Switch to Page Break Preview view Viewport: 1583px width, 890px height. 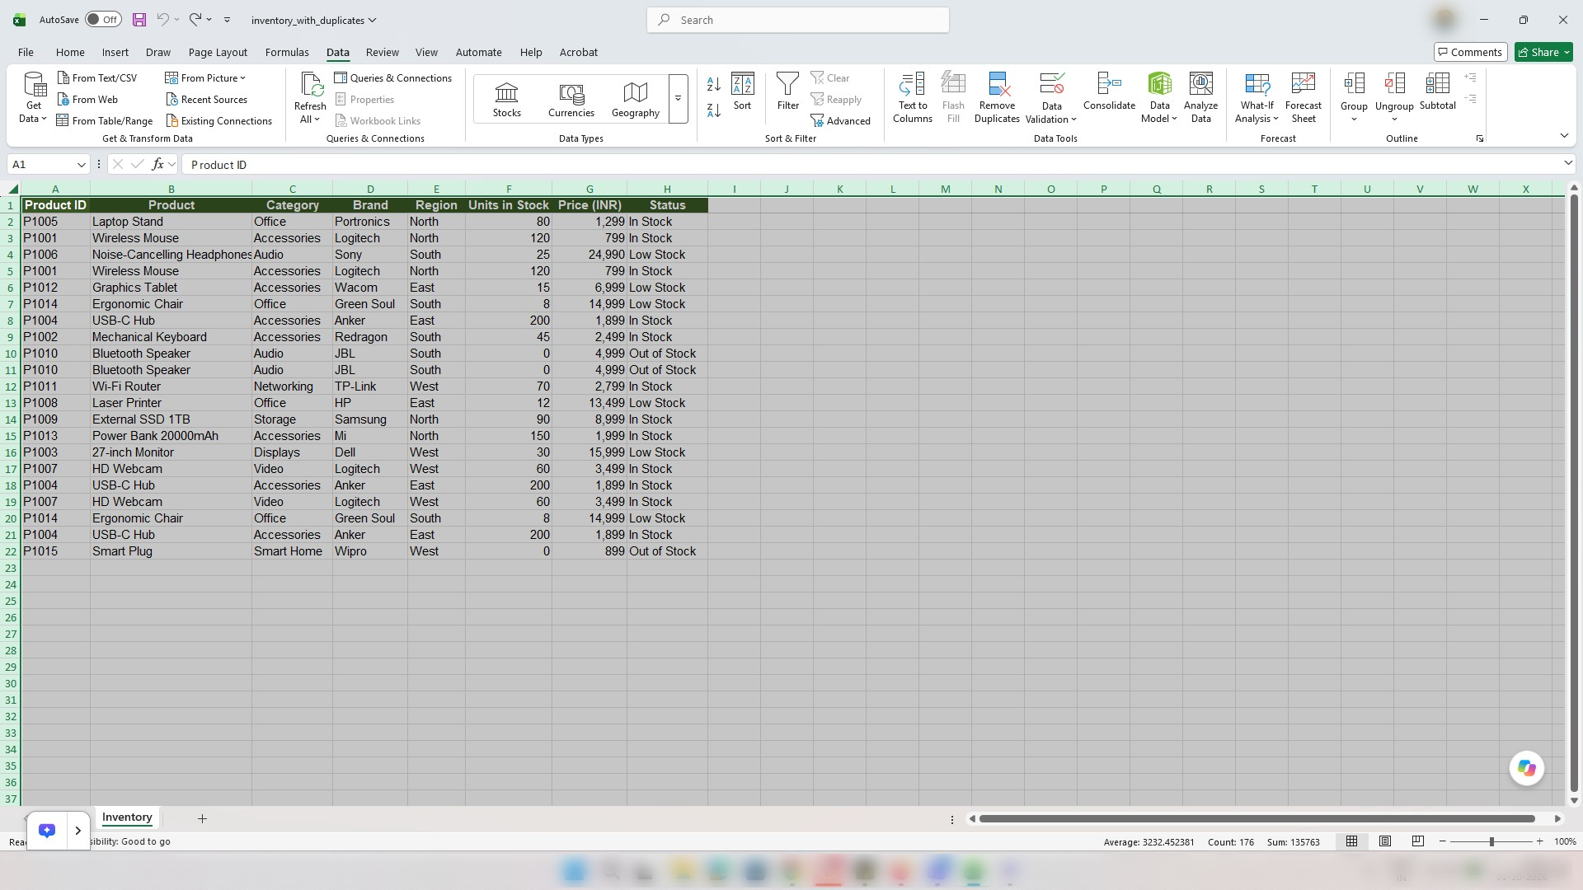click(1417, 841)
